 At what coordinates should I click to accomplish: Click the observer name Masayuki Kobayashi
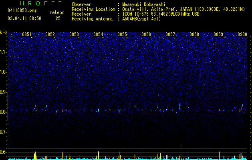pyautogui.click(x=144, y=4)
